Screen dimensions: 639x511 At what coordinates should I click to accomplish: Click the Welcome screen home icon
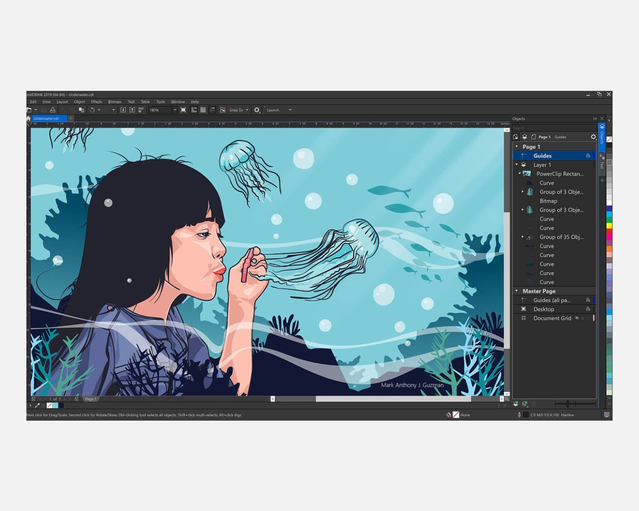[28, 118]
